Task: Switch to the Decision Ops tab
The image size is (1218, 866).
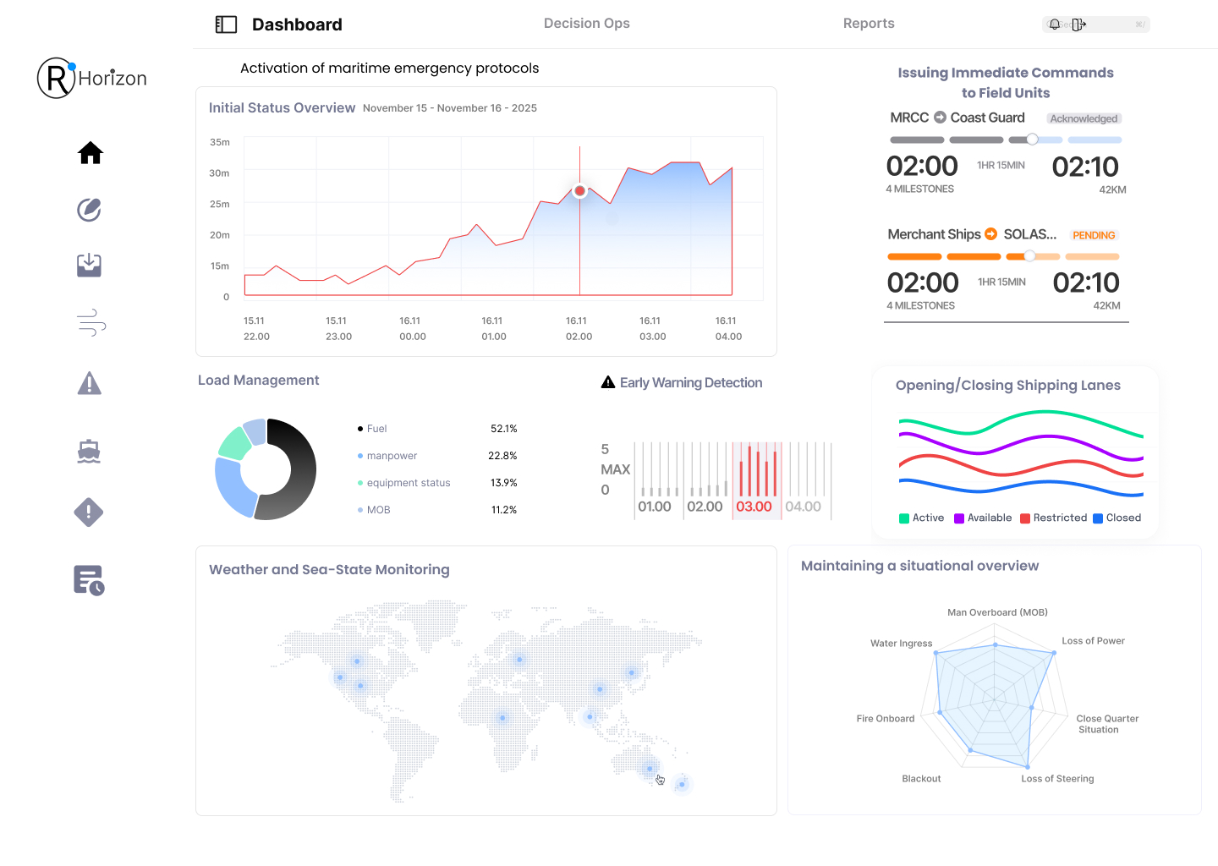Action: [x=586, y=24]
